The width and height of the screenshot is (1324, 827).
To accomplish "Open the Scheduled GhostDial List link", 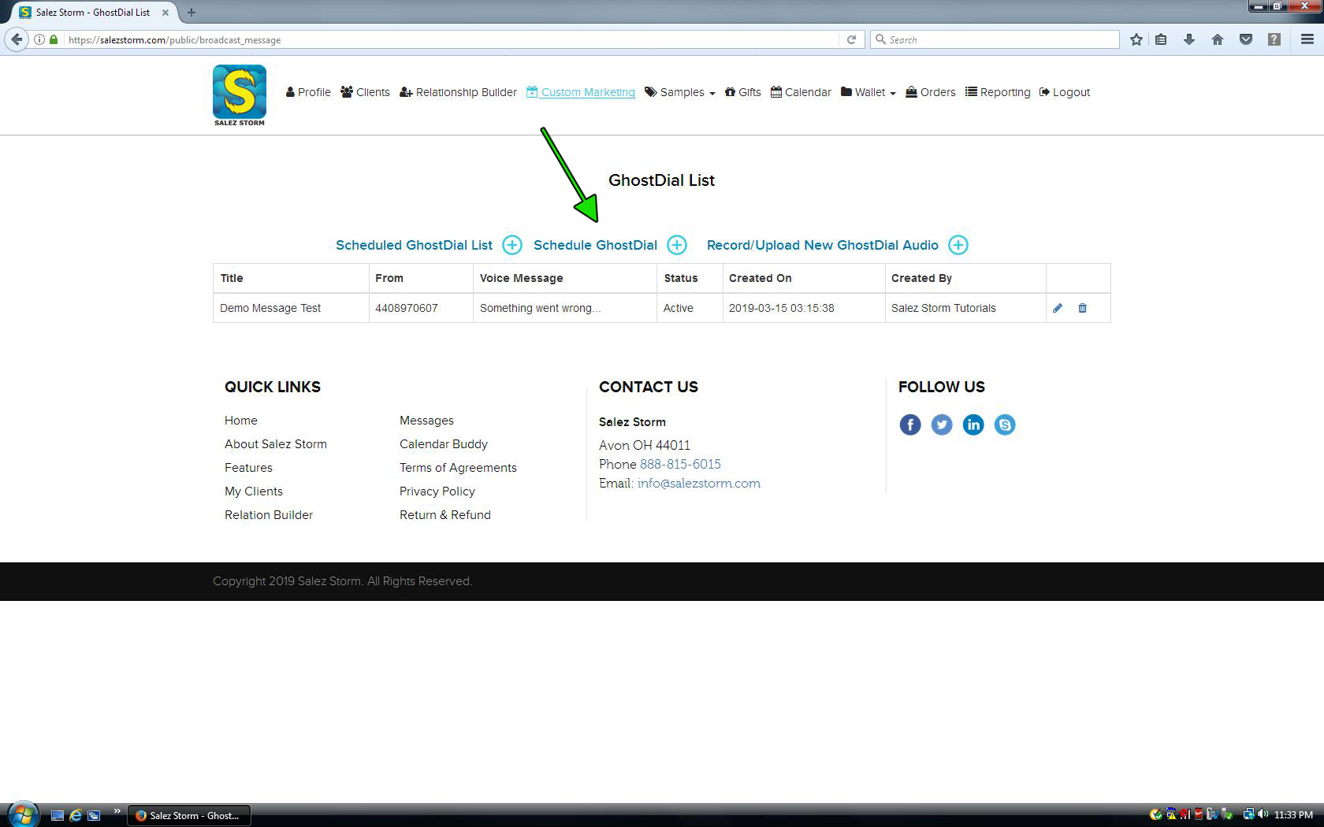I will pos(414,245).
